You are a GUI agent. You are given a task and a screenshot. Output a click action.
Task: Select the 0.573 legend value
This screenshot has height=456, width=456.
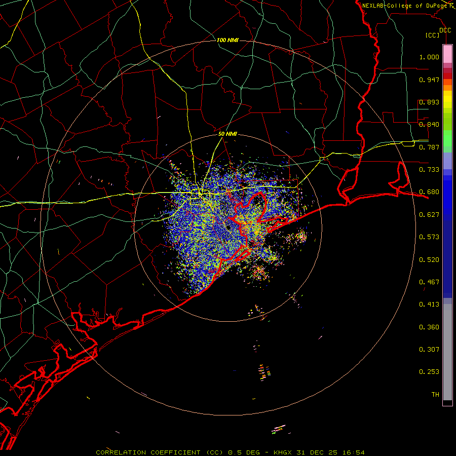(x=429, y=237)
